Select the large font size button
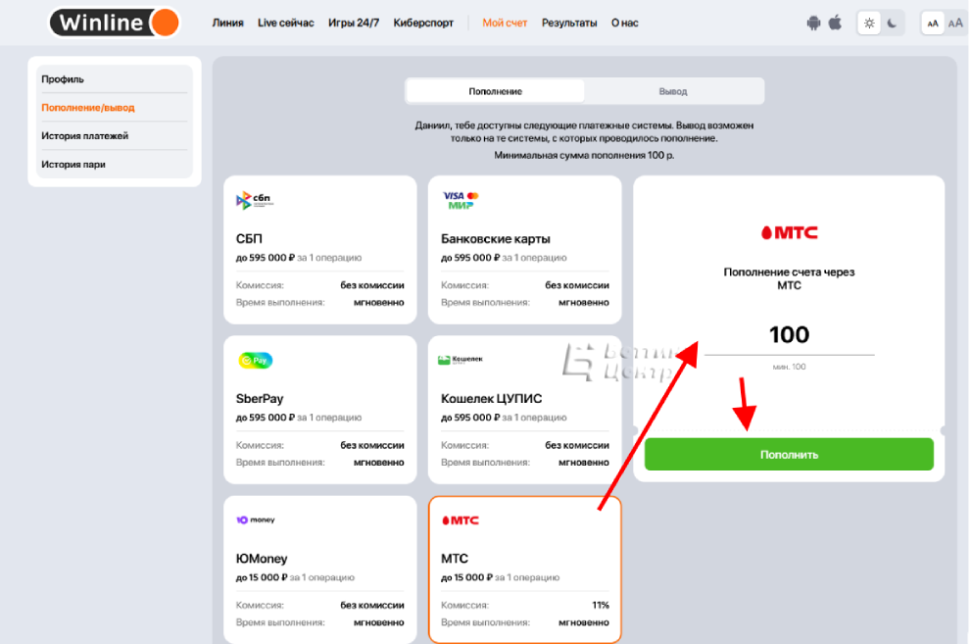 (955, 24)
